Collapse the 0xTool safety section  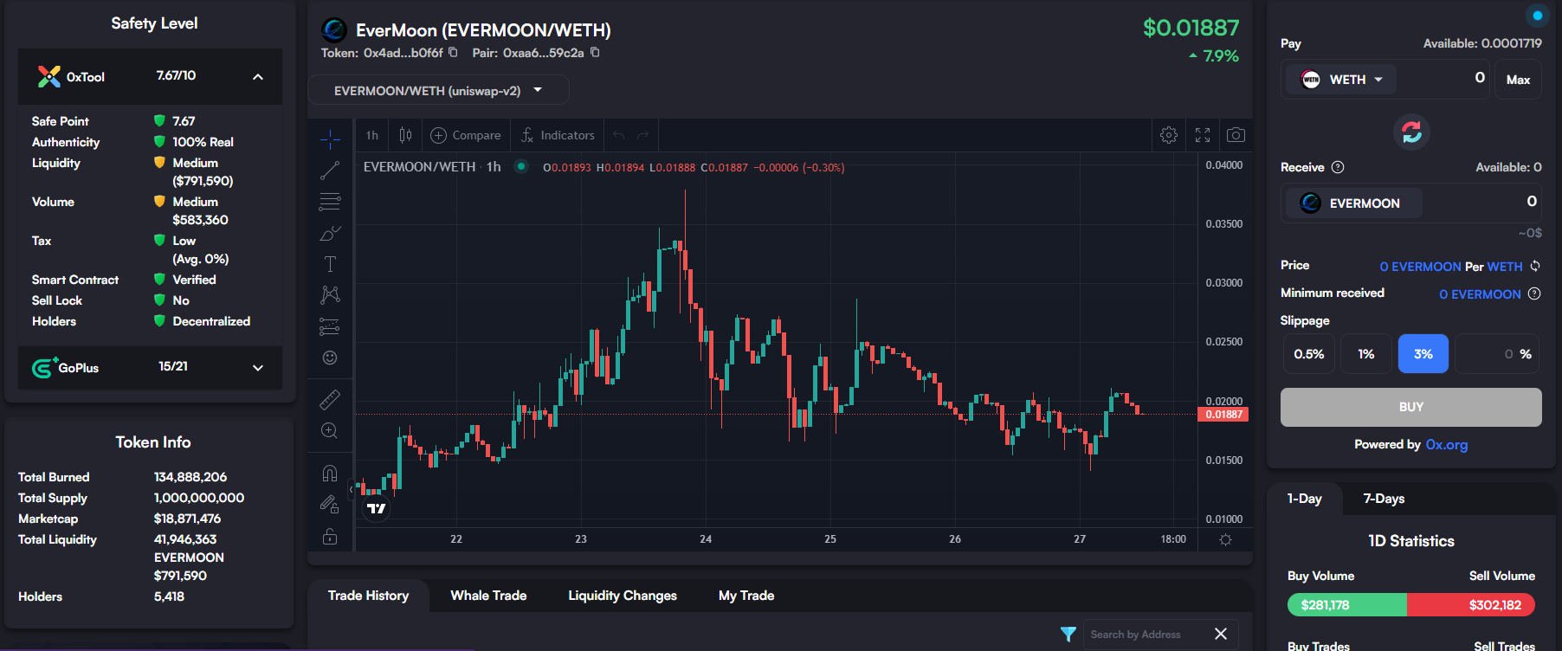pyautogui.click(x=258, y=77)
